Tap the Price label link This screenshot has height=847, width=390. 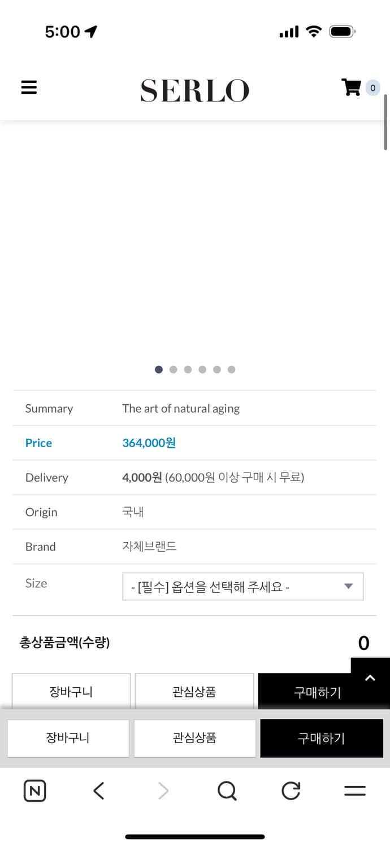click(38, 443)
